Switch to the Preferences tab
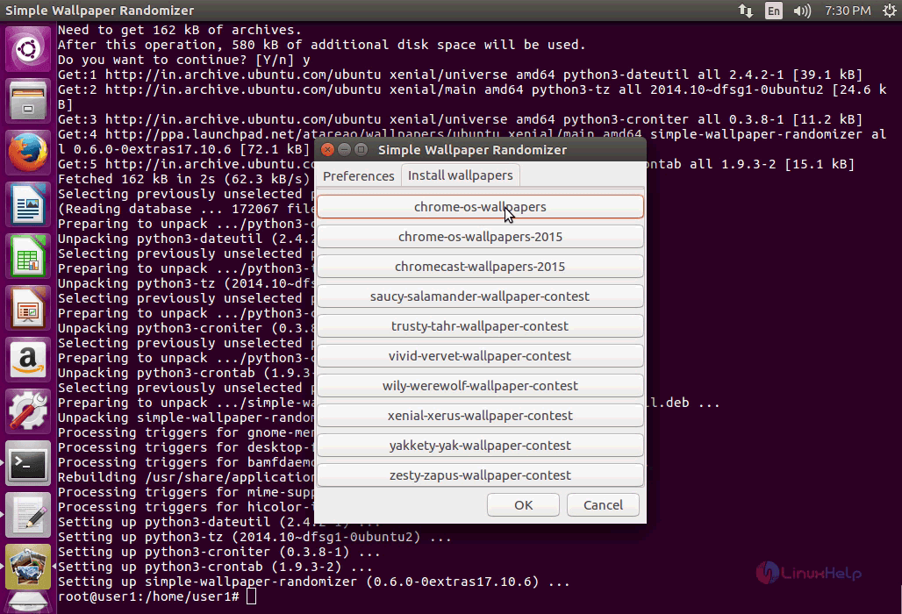Screen dimensions: 902x614 [x=358, y=176]
